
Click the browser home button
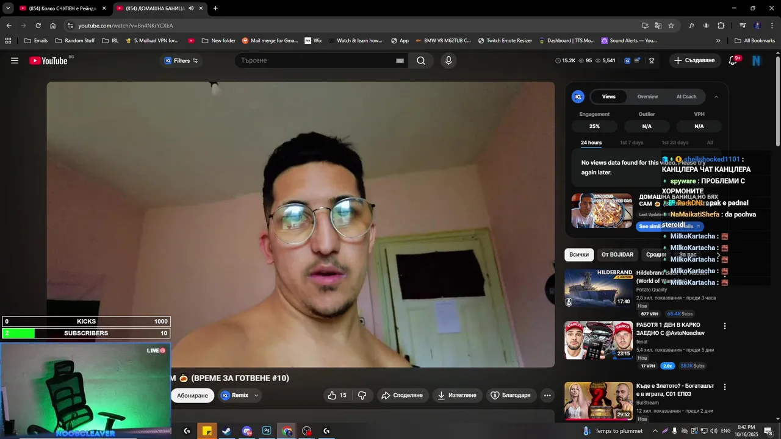click(x=52, y=26)
